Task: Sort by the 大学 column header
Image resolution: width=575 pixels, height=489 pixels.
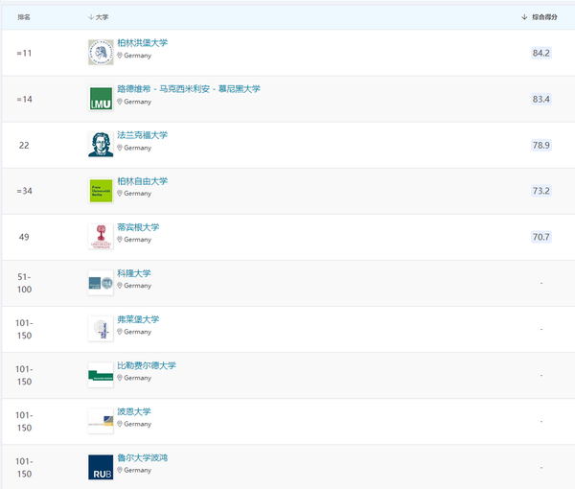Action: coord(99,17)
